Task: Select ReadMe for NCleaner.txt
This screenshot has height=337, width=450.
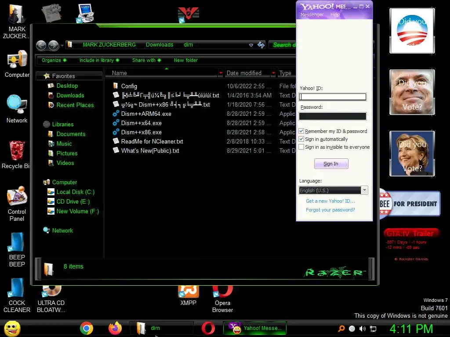Action: [x=148, y=141]
